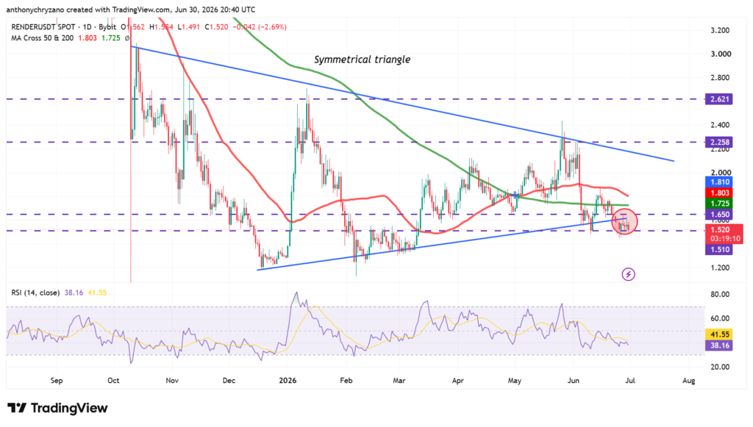
Task: Click the Jul label on time axis
Action: point(630,381)
